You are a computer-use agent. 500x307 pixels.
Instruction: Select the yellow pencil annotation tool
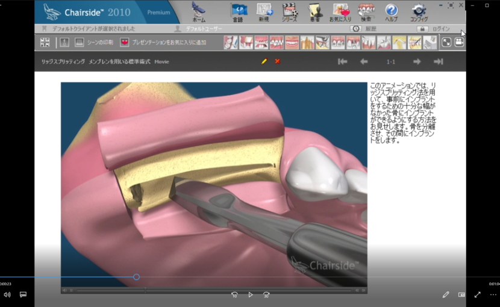tap(264, 61)
